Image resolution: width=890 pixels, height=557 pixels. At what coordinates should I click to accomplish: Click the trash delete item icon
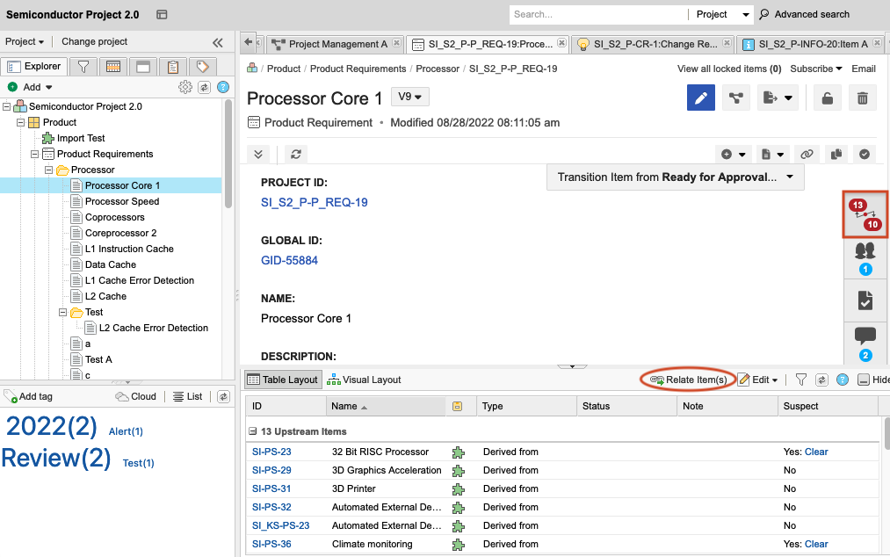pyautogui.click(x=863, y=98)
